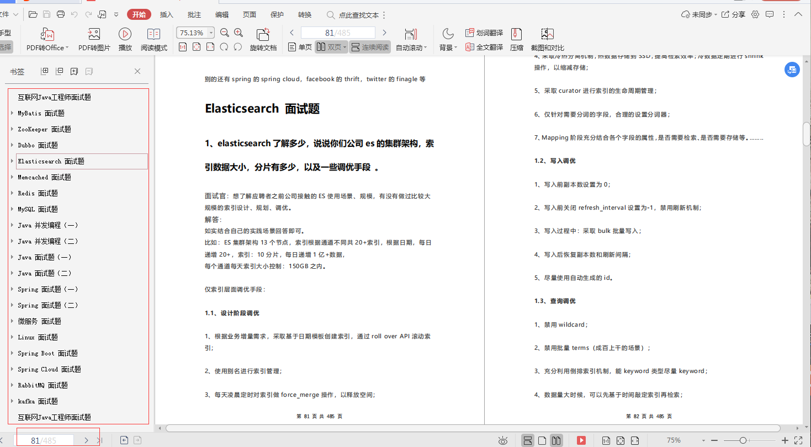Expand the MyBatis 面试题 bookmark
811x447 pixels.
point(12,113)
